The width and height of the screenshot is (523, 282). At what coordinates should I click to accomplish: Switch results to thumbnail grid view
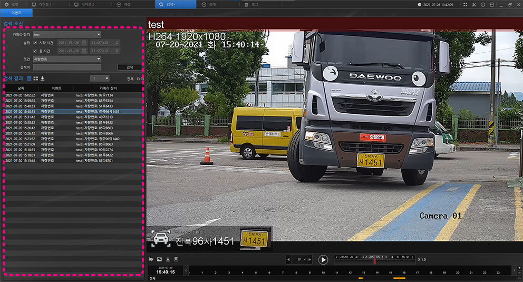(36, 79)
